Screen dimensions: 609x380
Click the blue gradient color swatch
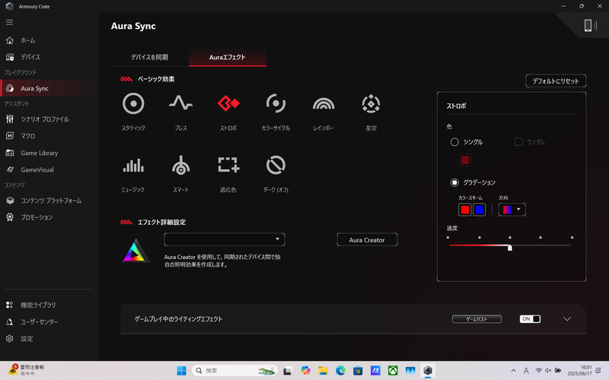coord(480,210)
